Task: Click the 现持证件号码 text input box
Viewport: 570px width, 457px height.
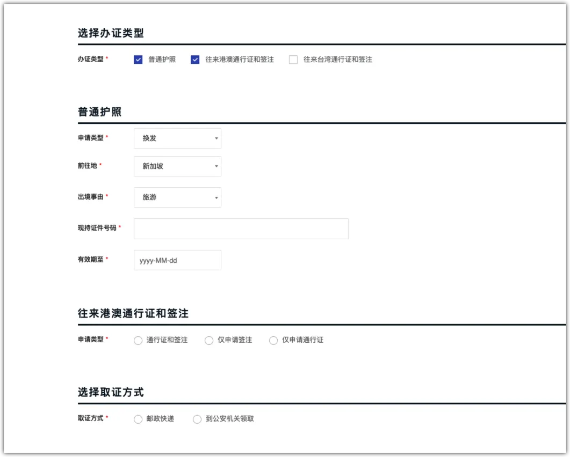Action: (241, 228)
